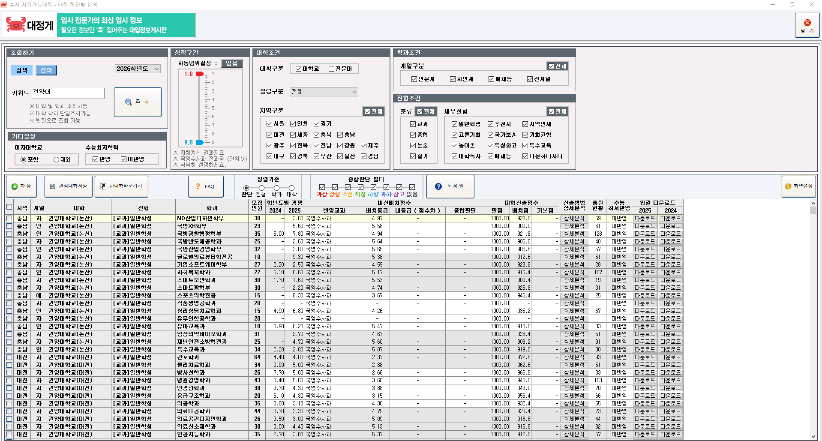822x441 pixels.
Task: Toggle the 다문화자녀 checkbox
Action: click(x=525, y=156)
